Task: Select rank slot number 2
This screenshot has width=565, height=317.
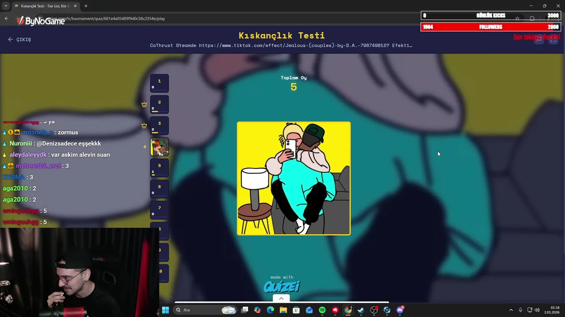Action: (x=159, y=105)
